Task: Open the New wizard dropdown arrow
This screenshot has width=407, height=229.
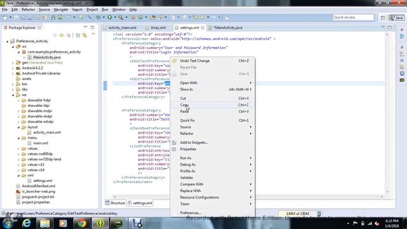Action: coord(10,17)
